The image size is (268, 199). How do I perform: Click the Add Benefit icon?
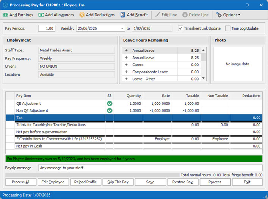[x=123, y=15]
